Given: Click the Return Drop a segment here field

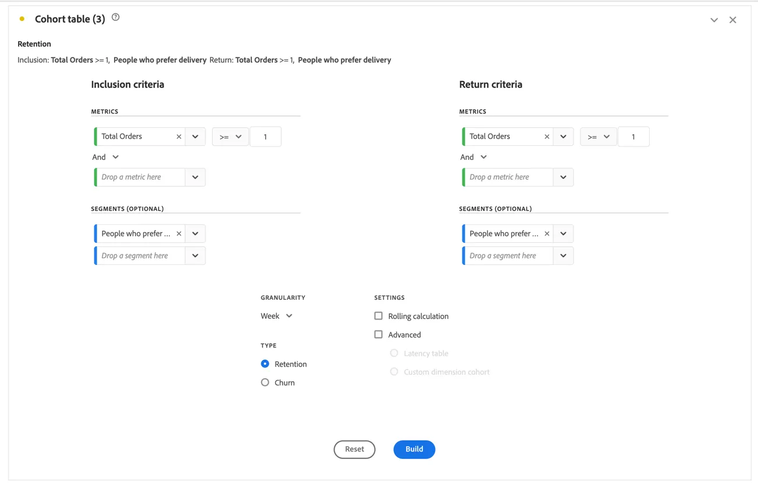Looking at the screenshot, I should pyautogui.click(x=509, y=256).
